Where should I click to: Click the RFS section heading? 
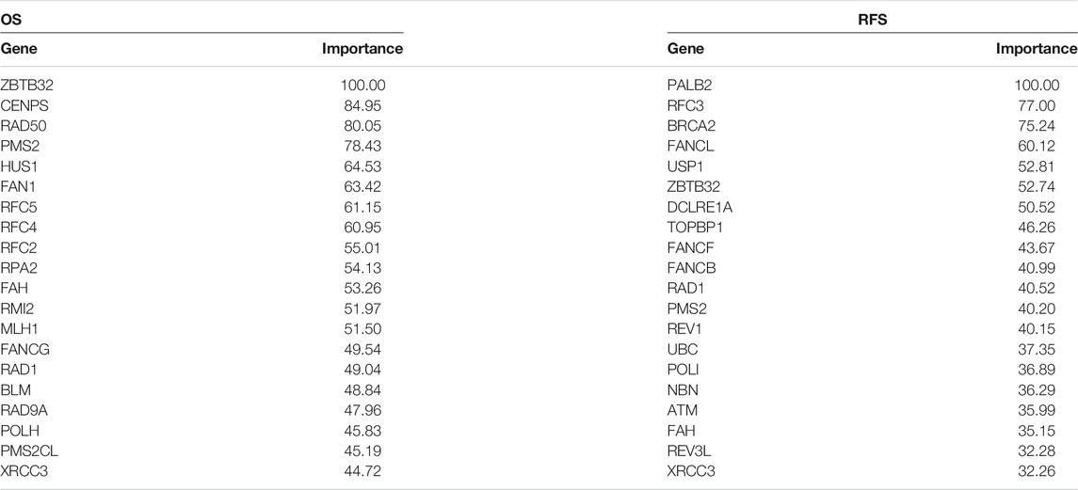pyautogui.click(x=873, y=20)
